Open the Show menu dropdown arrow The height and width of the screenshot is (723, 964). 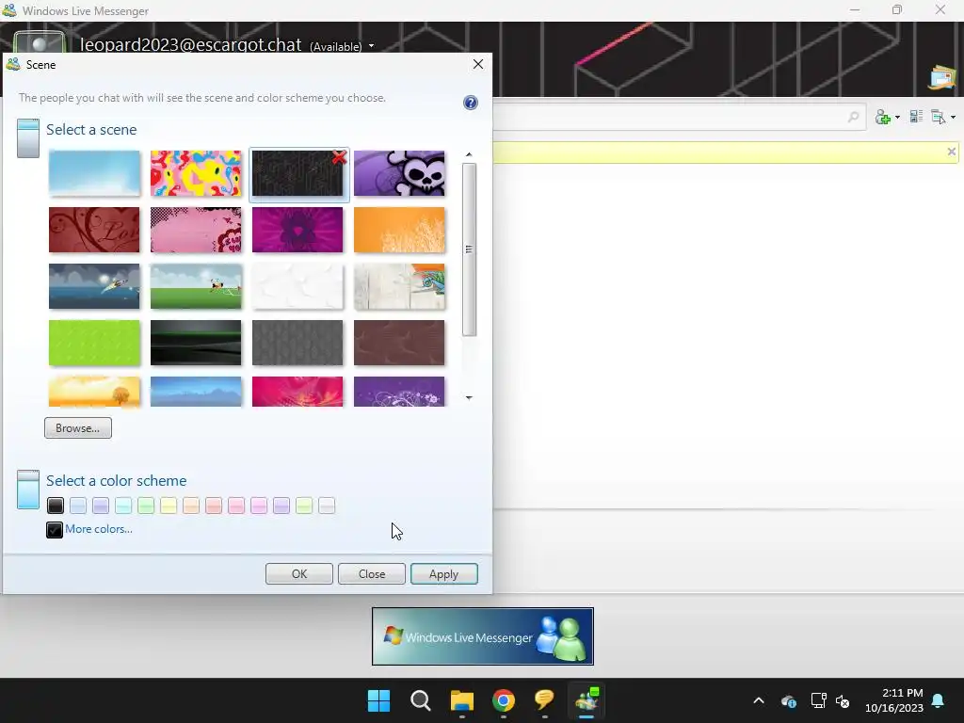(953, 117)
